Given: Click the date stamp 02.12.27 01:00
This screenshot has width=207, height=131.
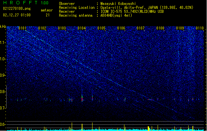Looking at the screenshot, I should point(17,15).
